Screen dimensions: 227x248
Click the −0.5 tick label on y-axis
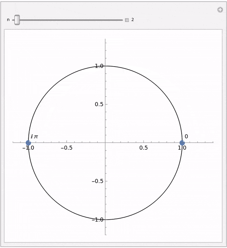tap(98, 181)
